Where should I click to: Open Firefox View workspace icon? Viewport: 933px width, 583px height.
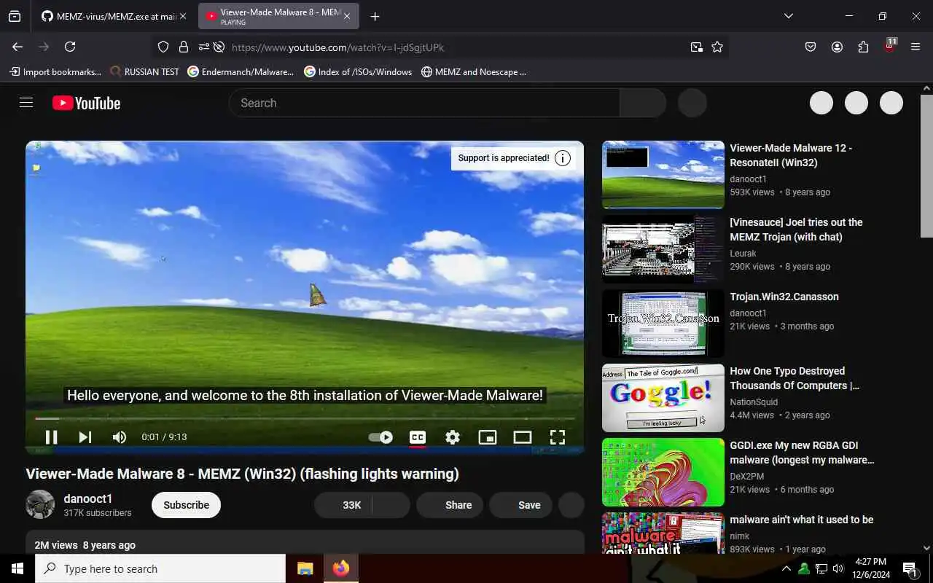click(x=15, y=16)
